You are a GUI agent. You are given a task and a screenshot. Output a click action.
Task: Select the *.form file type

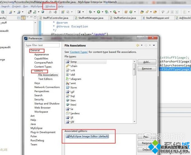coord(71,87)
